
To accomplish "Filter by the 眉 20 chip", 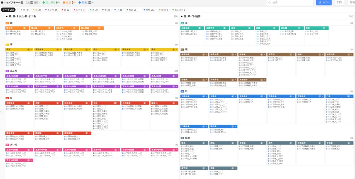I will point(36,10).
